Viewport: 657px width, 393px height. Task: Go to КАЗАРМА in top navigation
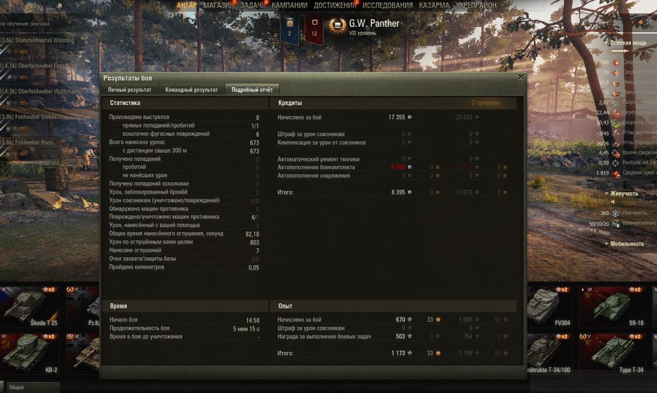click(x=435, y=5)
